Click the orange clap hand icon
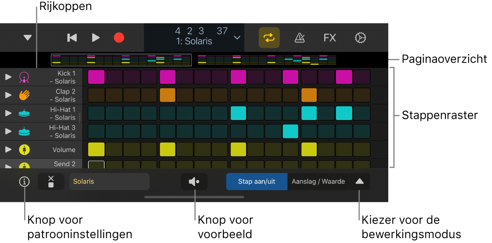This screenshot has width=492, height=243. click(x=24, y=95)
